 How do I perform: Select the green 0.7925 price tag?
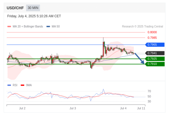click(x=155, y=59)
